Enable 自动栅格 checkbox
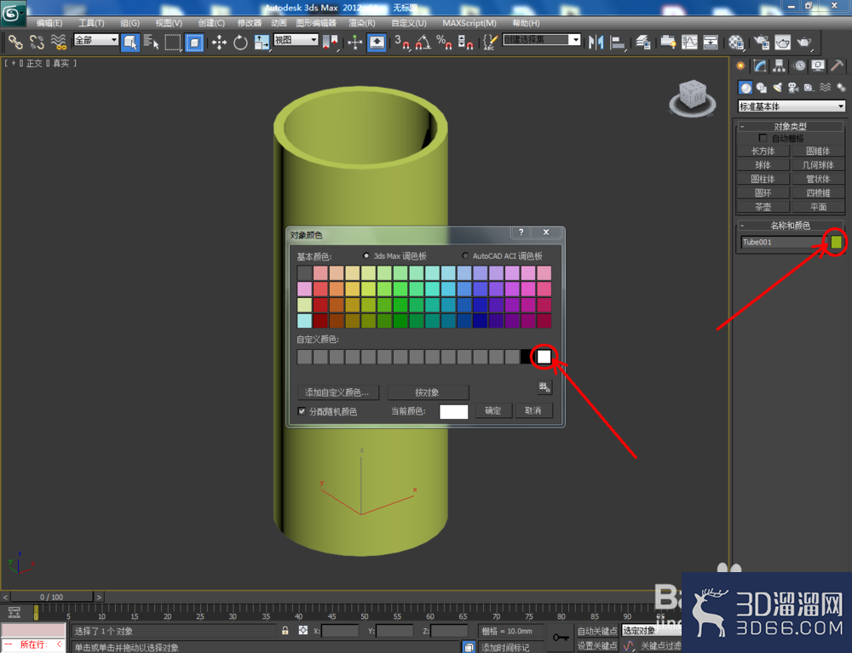The width and height of the screenshot is (852, 653). click(763, 138)
